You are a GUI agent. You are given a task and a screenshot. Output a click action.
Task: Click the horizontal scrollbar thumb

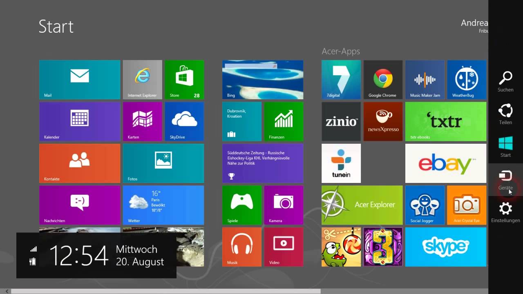click(x=166, y=291)
